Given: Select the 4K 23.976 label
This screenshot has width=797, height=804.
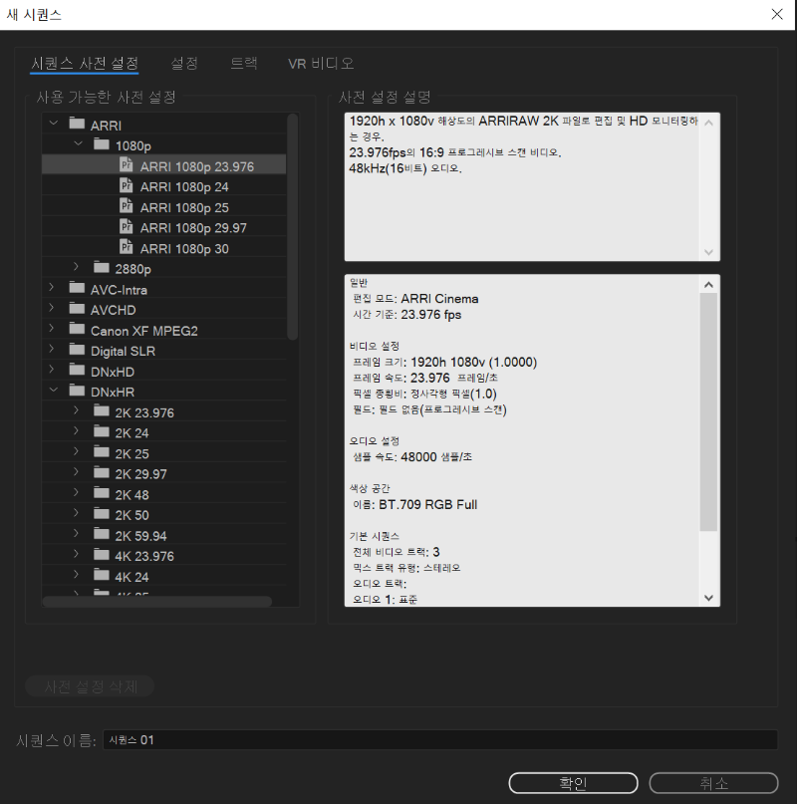Looking at the screenshot, I should click(x=144, y=556).
